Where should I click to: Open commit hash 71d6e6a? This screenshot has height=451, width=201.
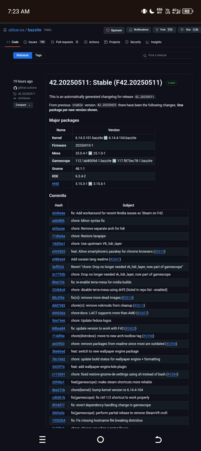(59, 236)
